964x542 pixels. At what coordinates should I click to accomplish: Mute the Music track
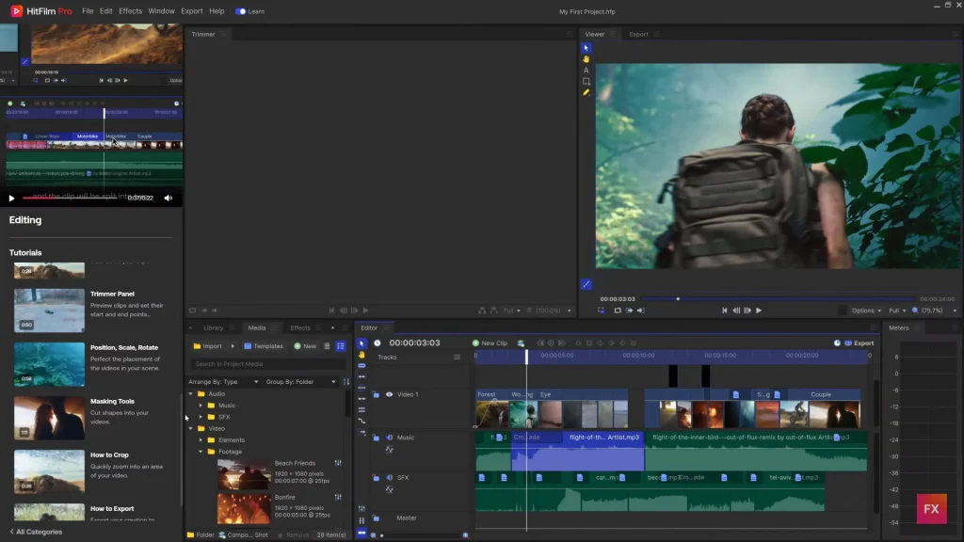coord(389,438)
